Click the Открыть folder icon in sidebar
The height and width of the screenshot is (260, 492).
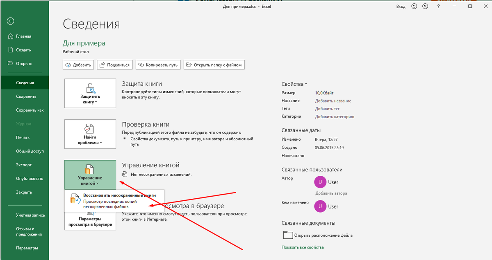click(x=11, y=63)
